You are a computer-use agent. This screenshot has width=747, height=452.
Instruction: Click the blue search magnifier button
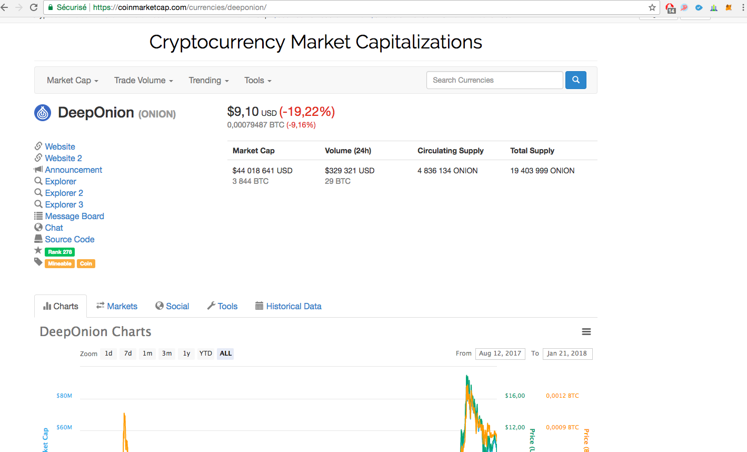point(576,80)
